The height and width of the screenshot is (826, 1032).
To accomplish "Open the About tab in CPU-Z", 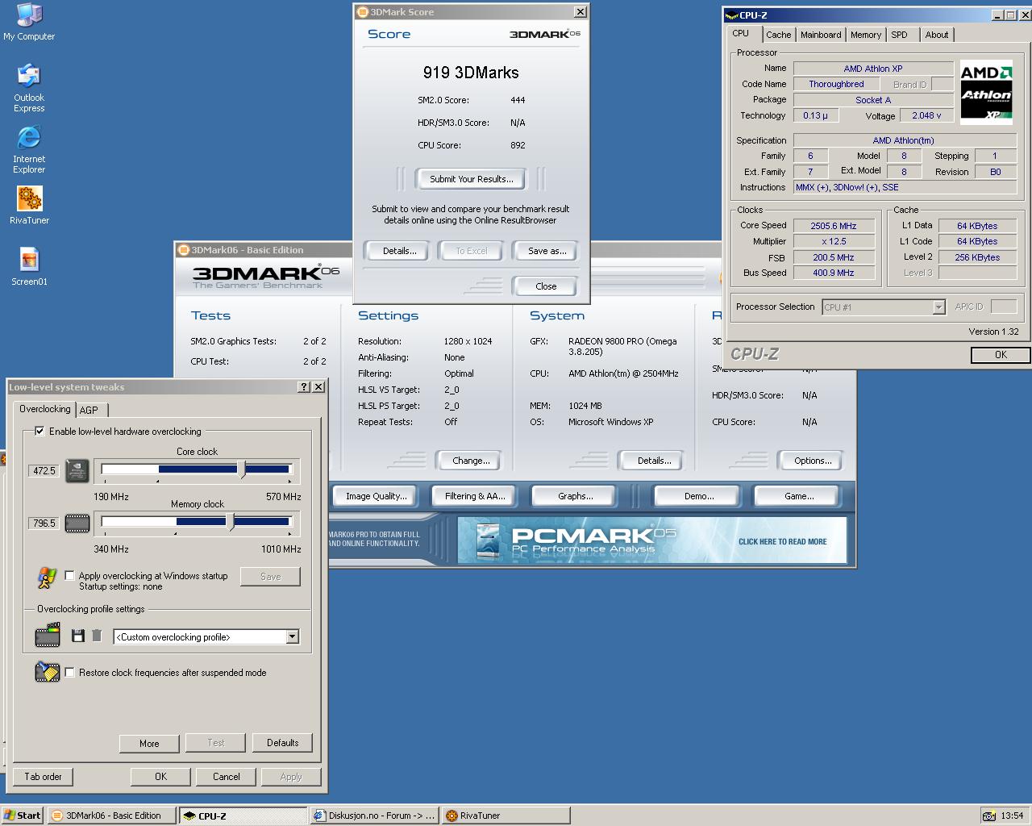I will 937,35.
